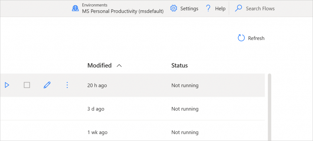Sort by the Modified column header
This screenshot has height=141, width=313.
[99, 65]
